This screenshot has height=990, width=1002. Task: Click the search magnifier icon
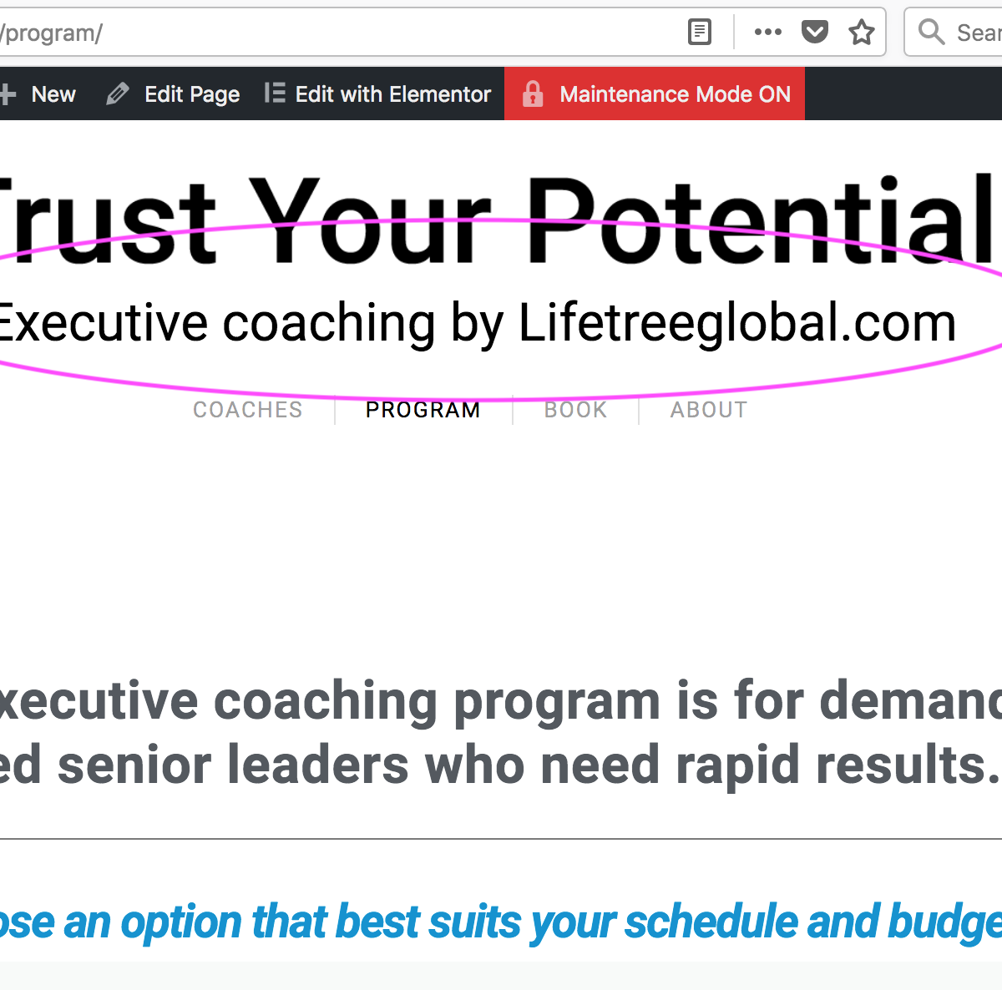click(x=931, y=33)
